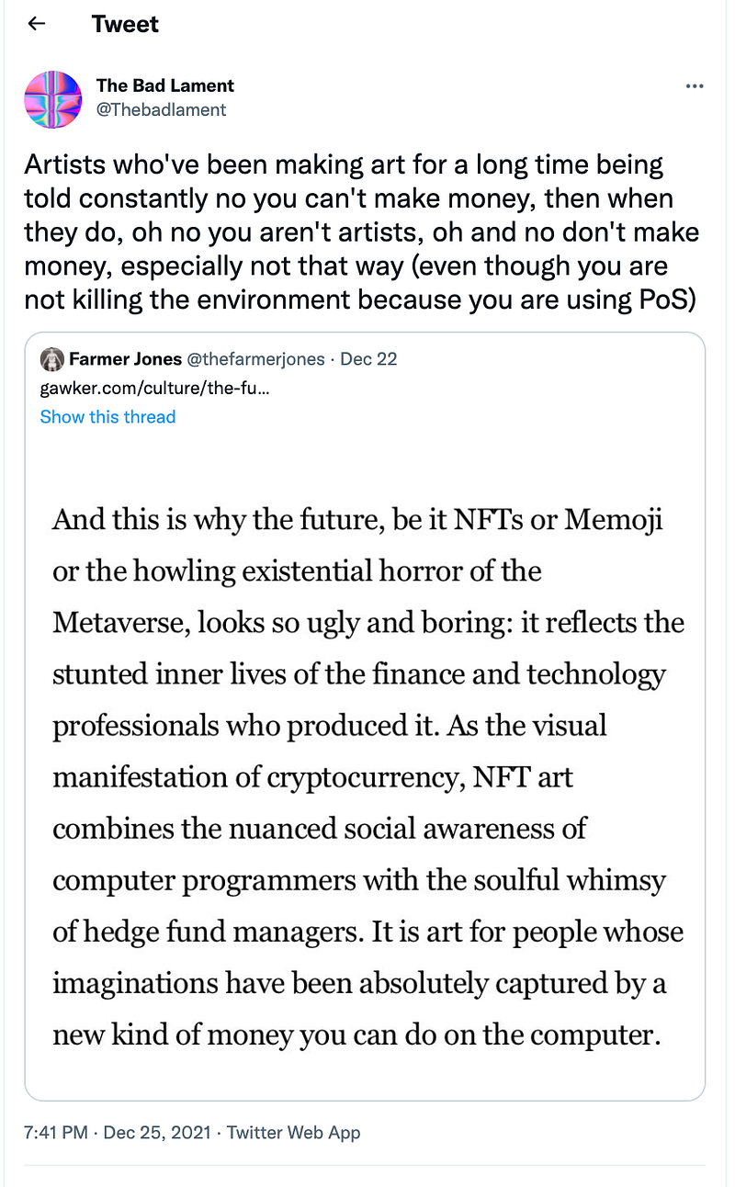
Task: Follow the gawker.com/culture link
Action: point(154,388)
